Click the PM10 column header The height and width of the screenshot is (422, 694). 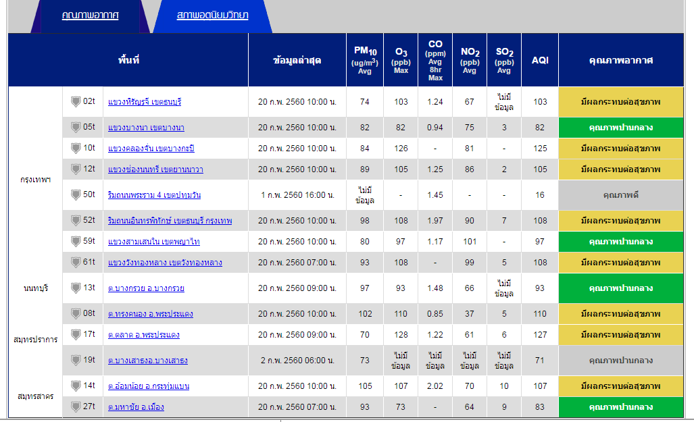[x=365, y=59]
